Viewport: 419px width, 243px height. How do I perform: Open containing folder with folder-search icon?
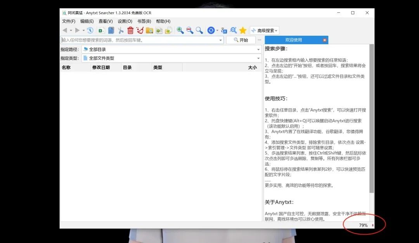[x=149, y=30]
